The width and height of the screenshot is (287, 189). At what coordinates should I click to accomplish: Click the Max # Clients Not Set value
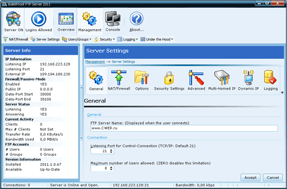pos(47,129)
